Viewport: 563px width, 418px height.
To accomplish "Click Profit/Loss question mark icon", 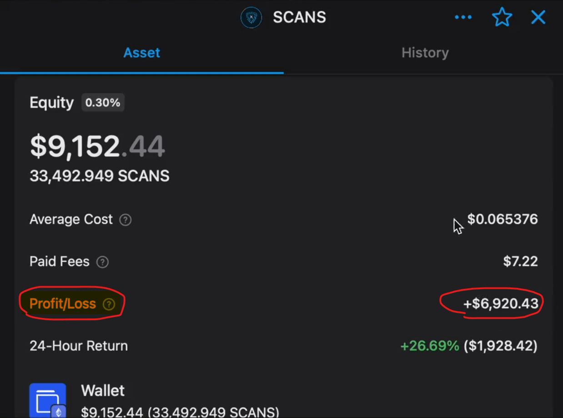I will [109, 304].
